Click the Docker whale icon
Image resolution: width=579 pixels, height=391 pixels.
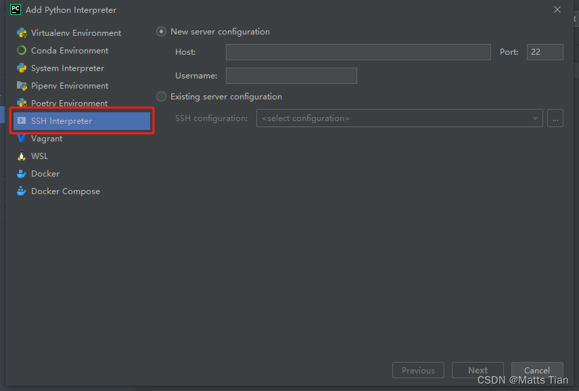(x=22, y=174)
